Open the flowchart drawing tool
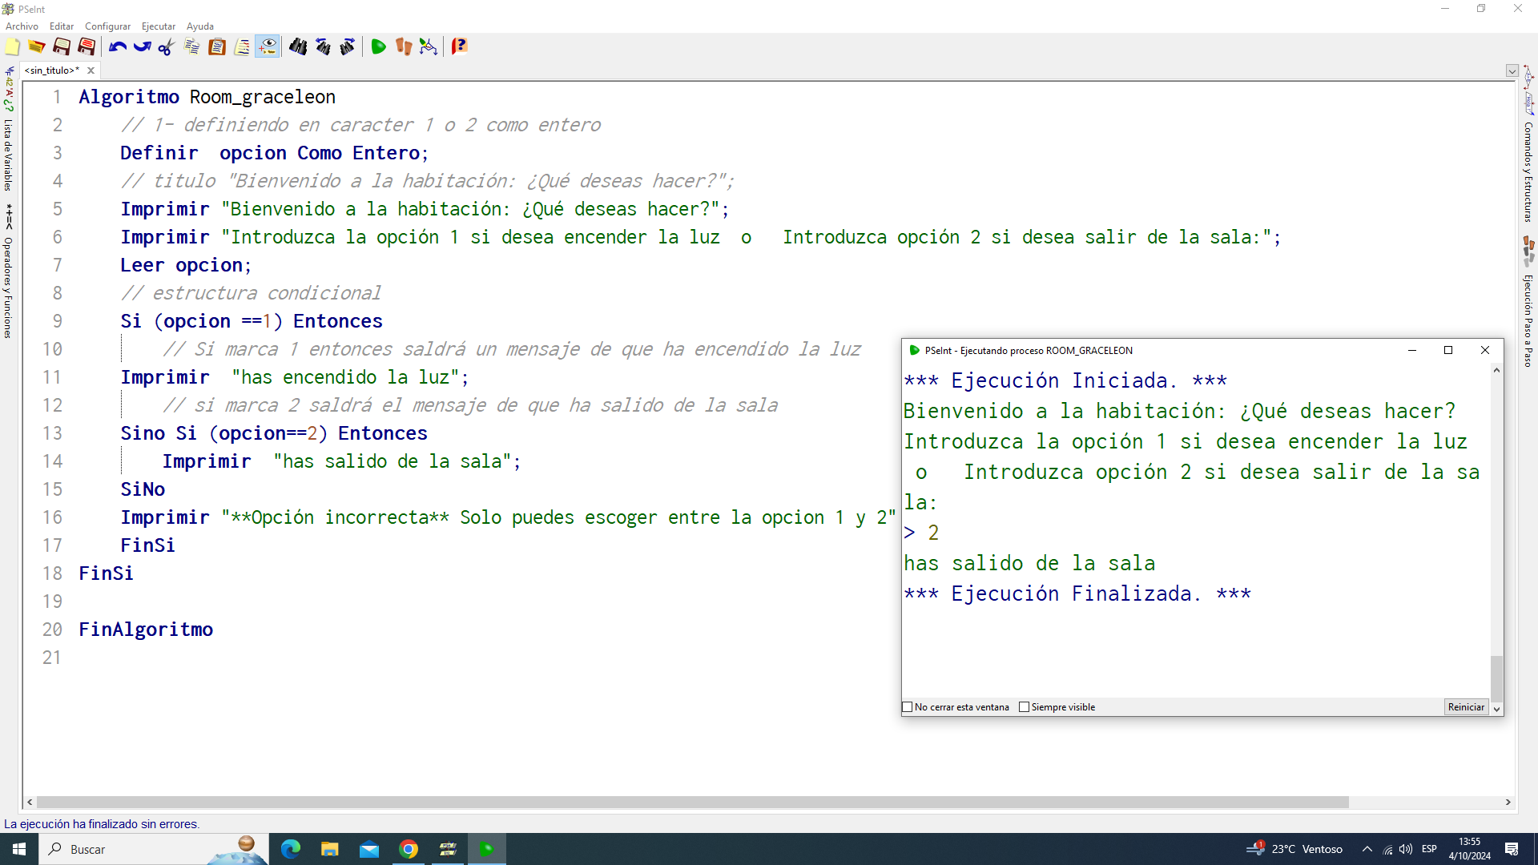The width and height of the screenshot is (1538, 865). 429,47
